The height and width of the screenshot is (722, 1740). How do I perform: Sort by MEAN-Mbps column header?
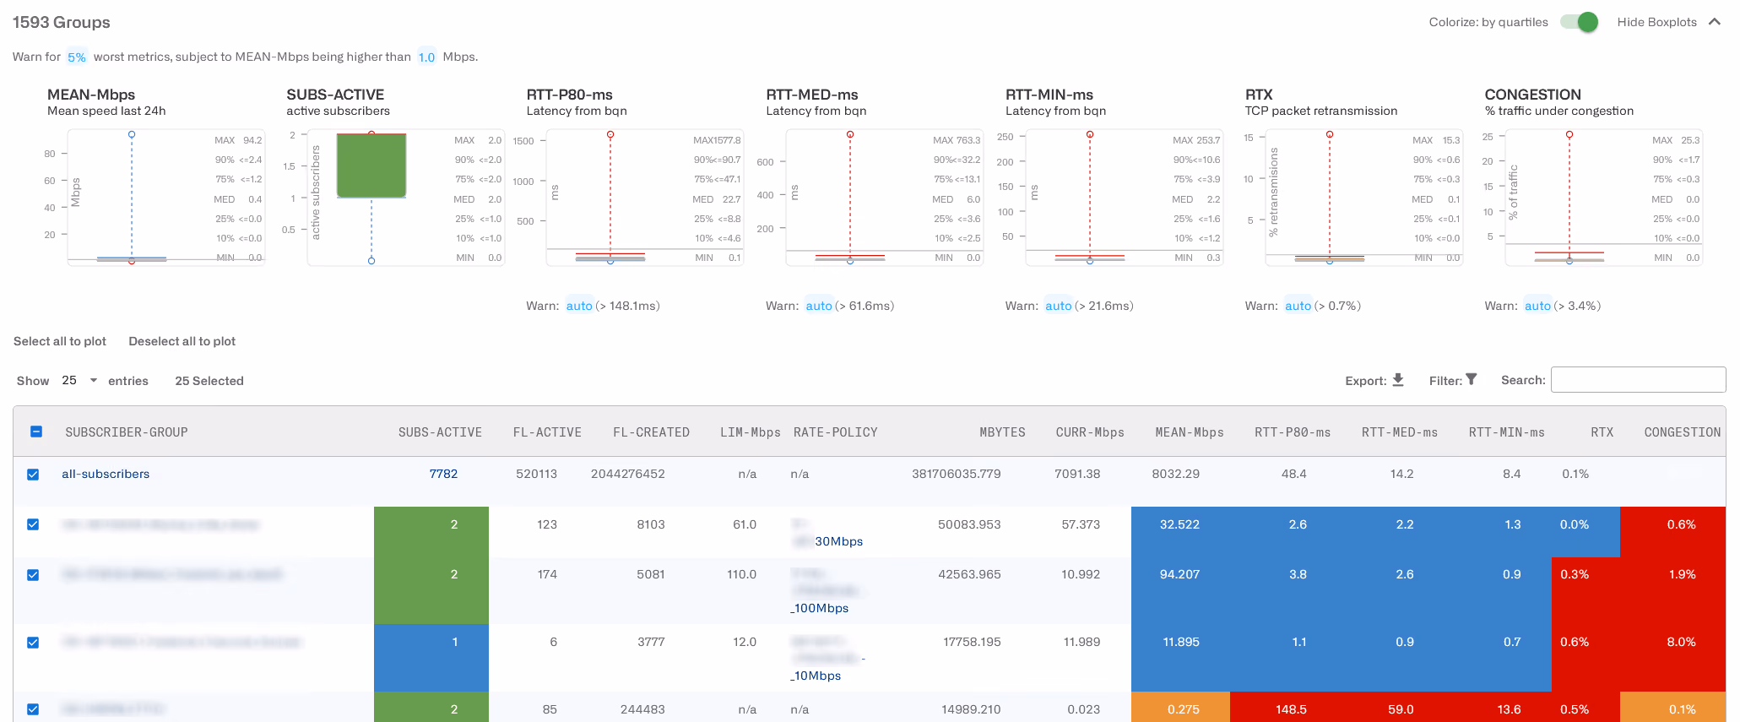tap(1190, 432)
